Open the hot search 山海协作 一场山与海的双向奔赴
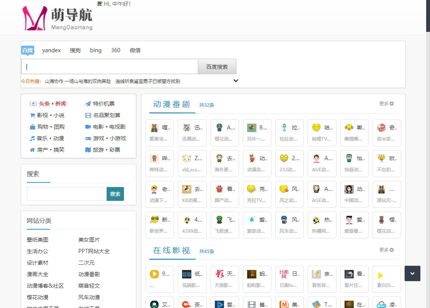Image resolution: width=430 pixels, height=308 pixels. click(78, 81)
